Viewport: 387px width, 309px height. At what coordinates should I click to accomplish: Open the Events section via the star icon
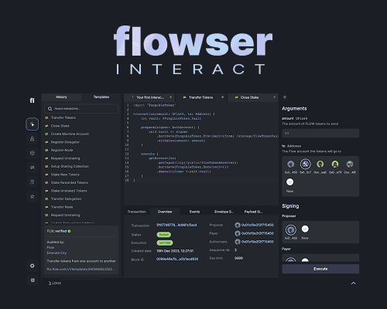pos(32,196)
